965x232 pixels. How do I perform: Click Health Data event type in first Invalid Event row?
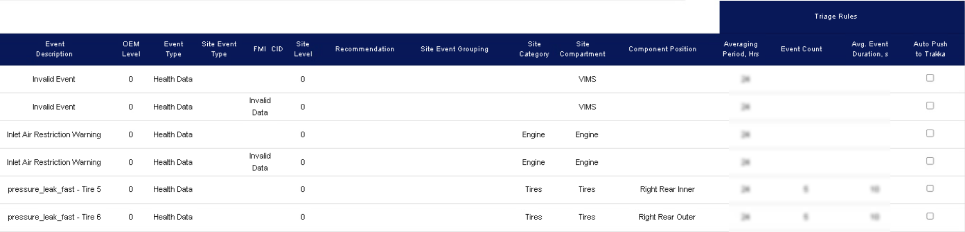[173, 79]
